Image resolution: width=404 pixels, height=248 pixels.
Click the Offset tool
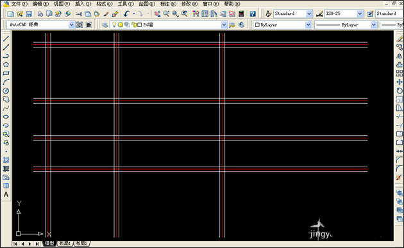[x=400, y=65]
